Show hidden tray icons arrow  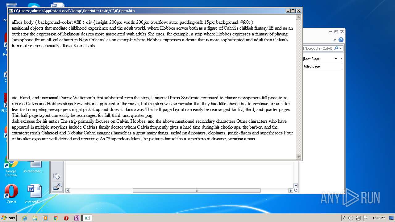pos(344,218)
